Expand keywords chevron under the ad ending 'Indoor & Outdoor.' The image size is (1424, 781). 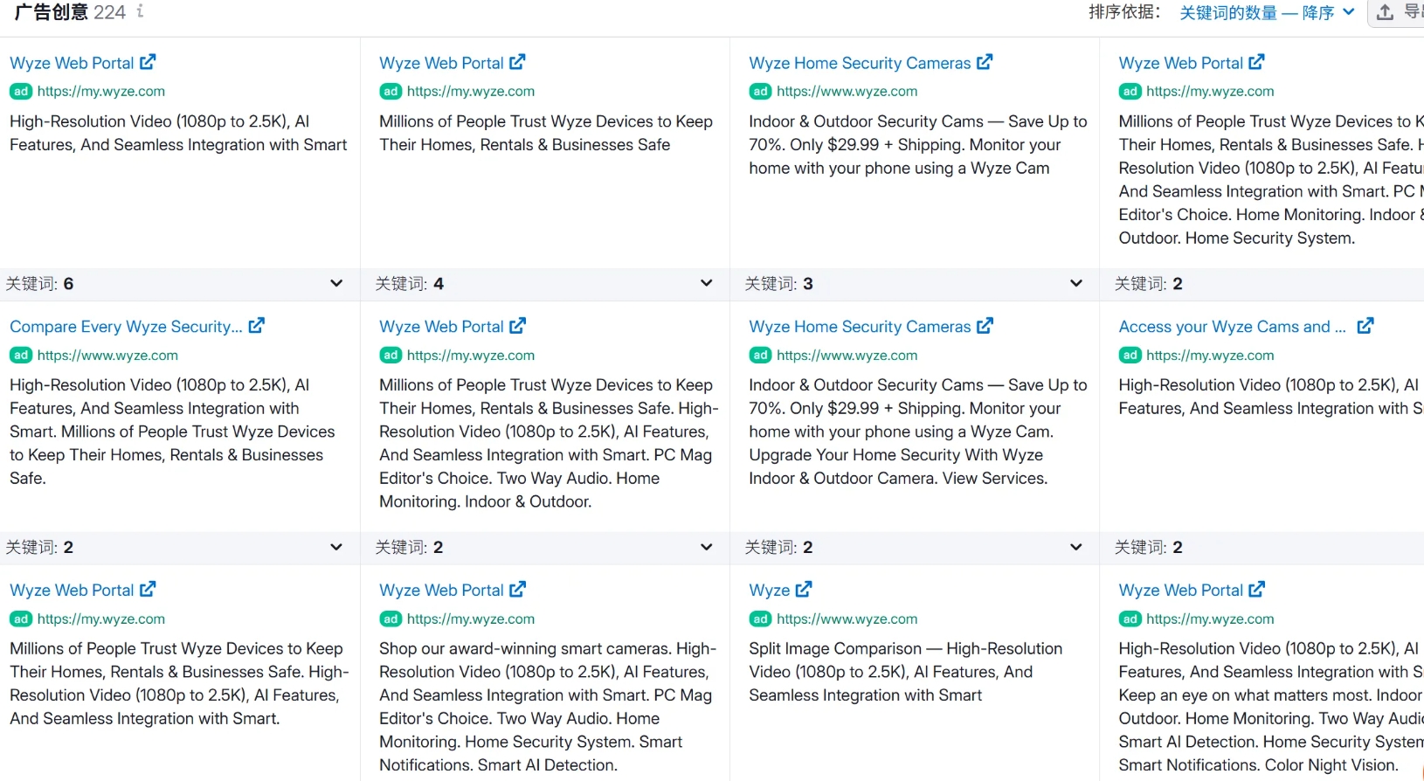click(x=706, y=547)
